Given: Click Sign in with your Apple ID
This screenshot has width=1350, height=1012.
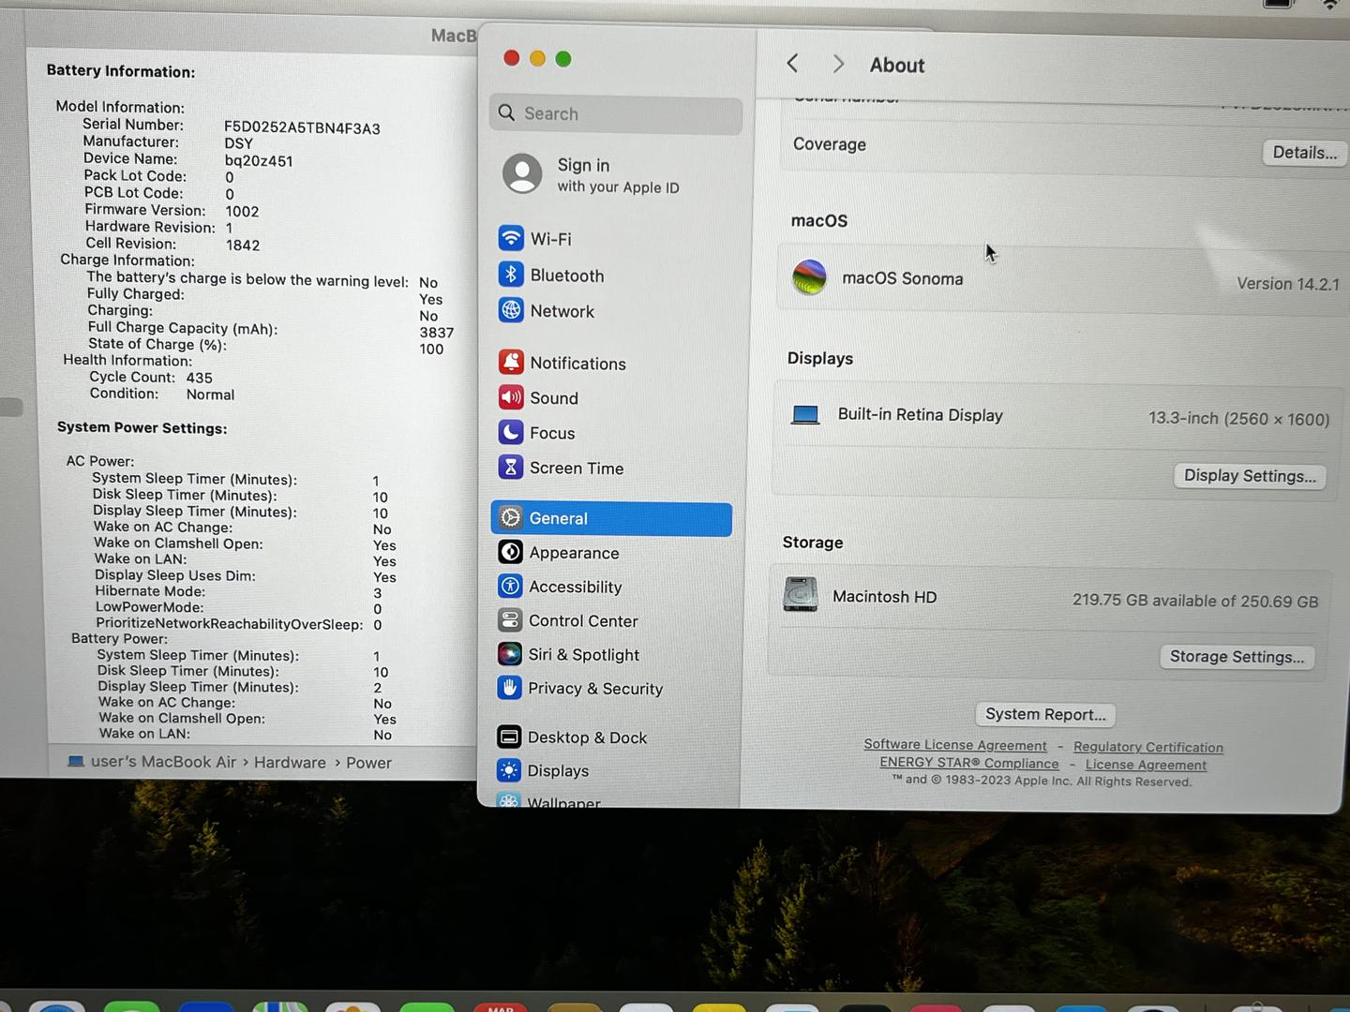Looking at the screenshot, I should [x=618, y=175].
